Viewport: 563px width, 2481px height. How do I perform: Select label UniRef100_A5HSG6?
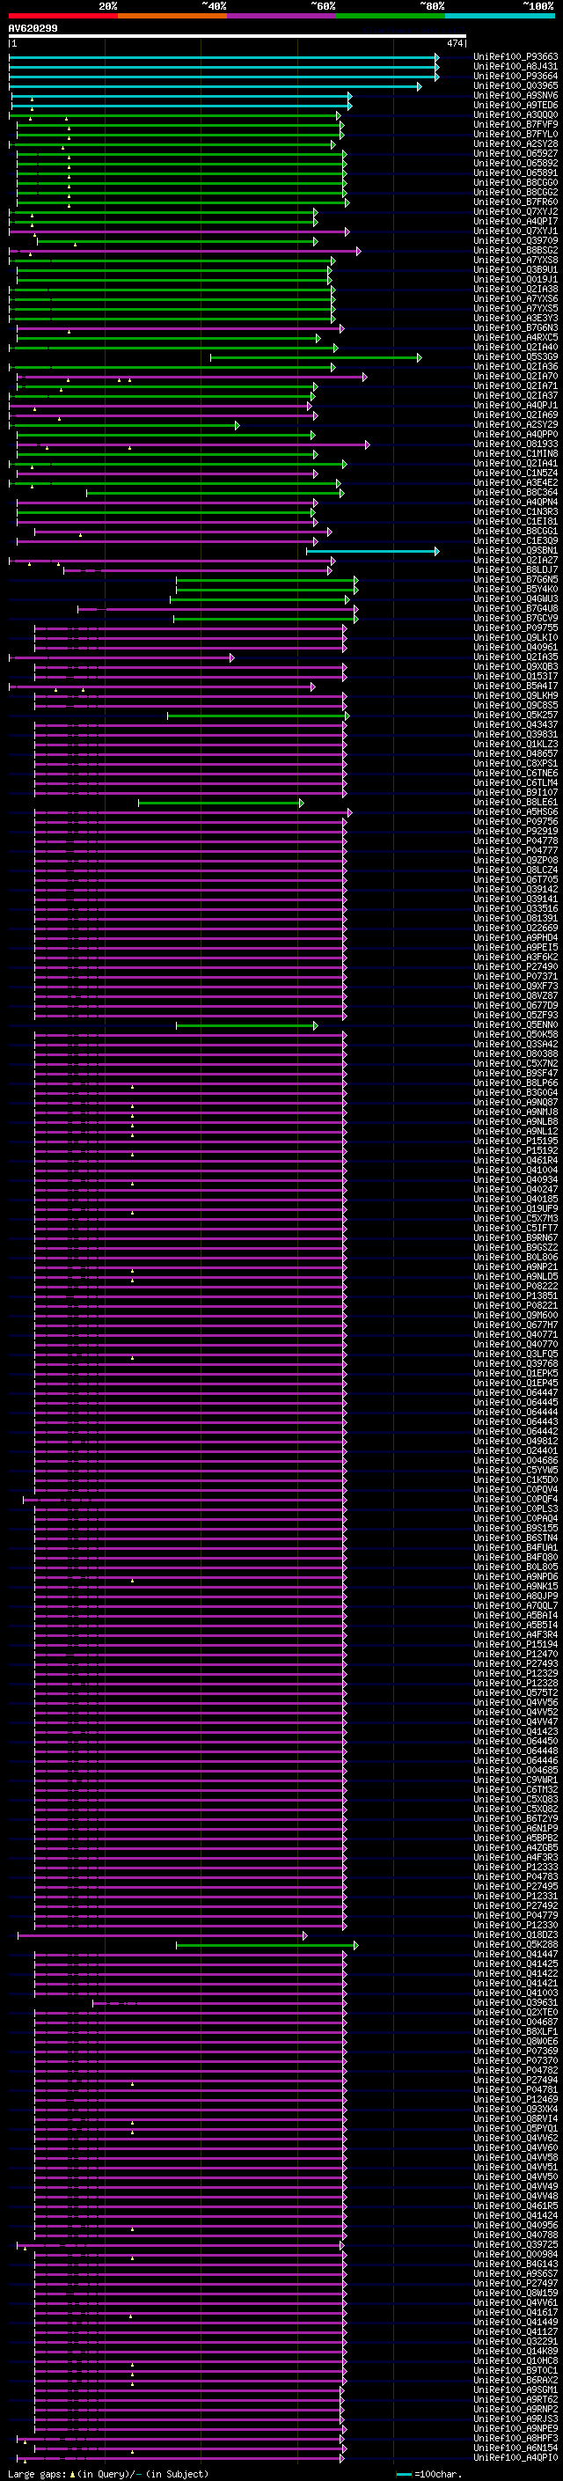pos(515,812)
